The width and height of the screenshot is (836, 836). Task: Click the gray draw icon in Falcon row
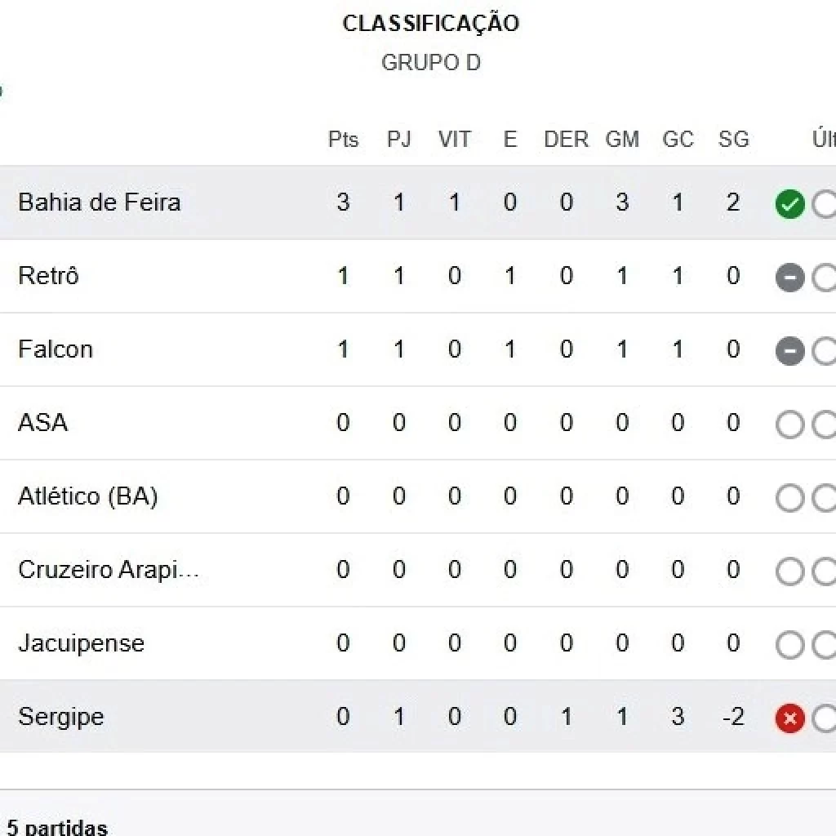click(x=789, y=351)
